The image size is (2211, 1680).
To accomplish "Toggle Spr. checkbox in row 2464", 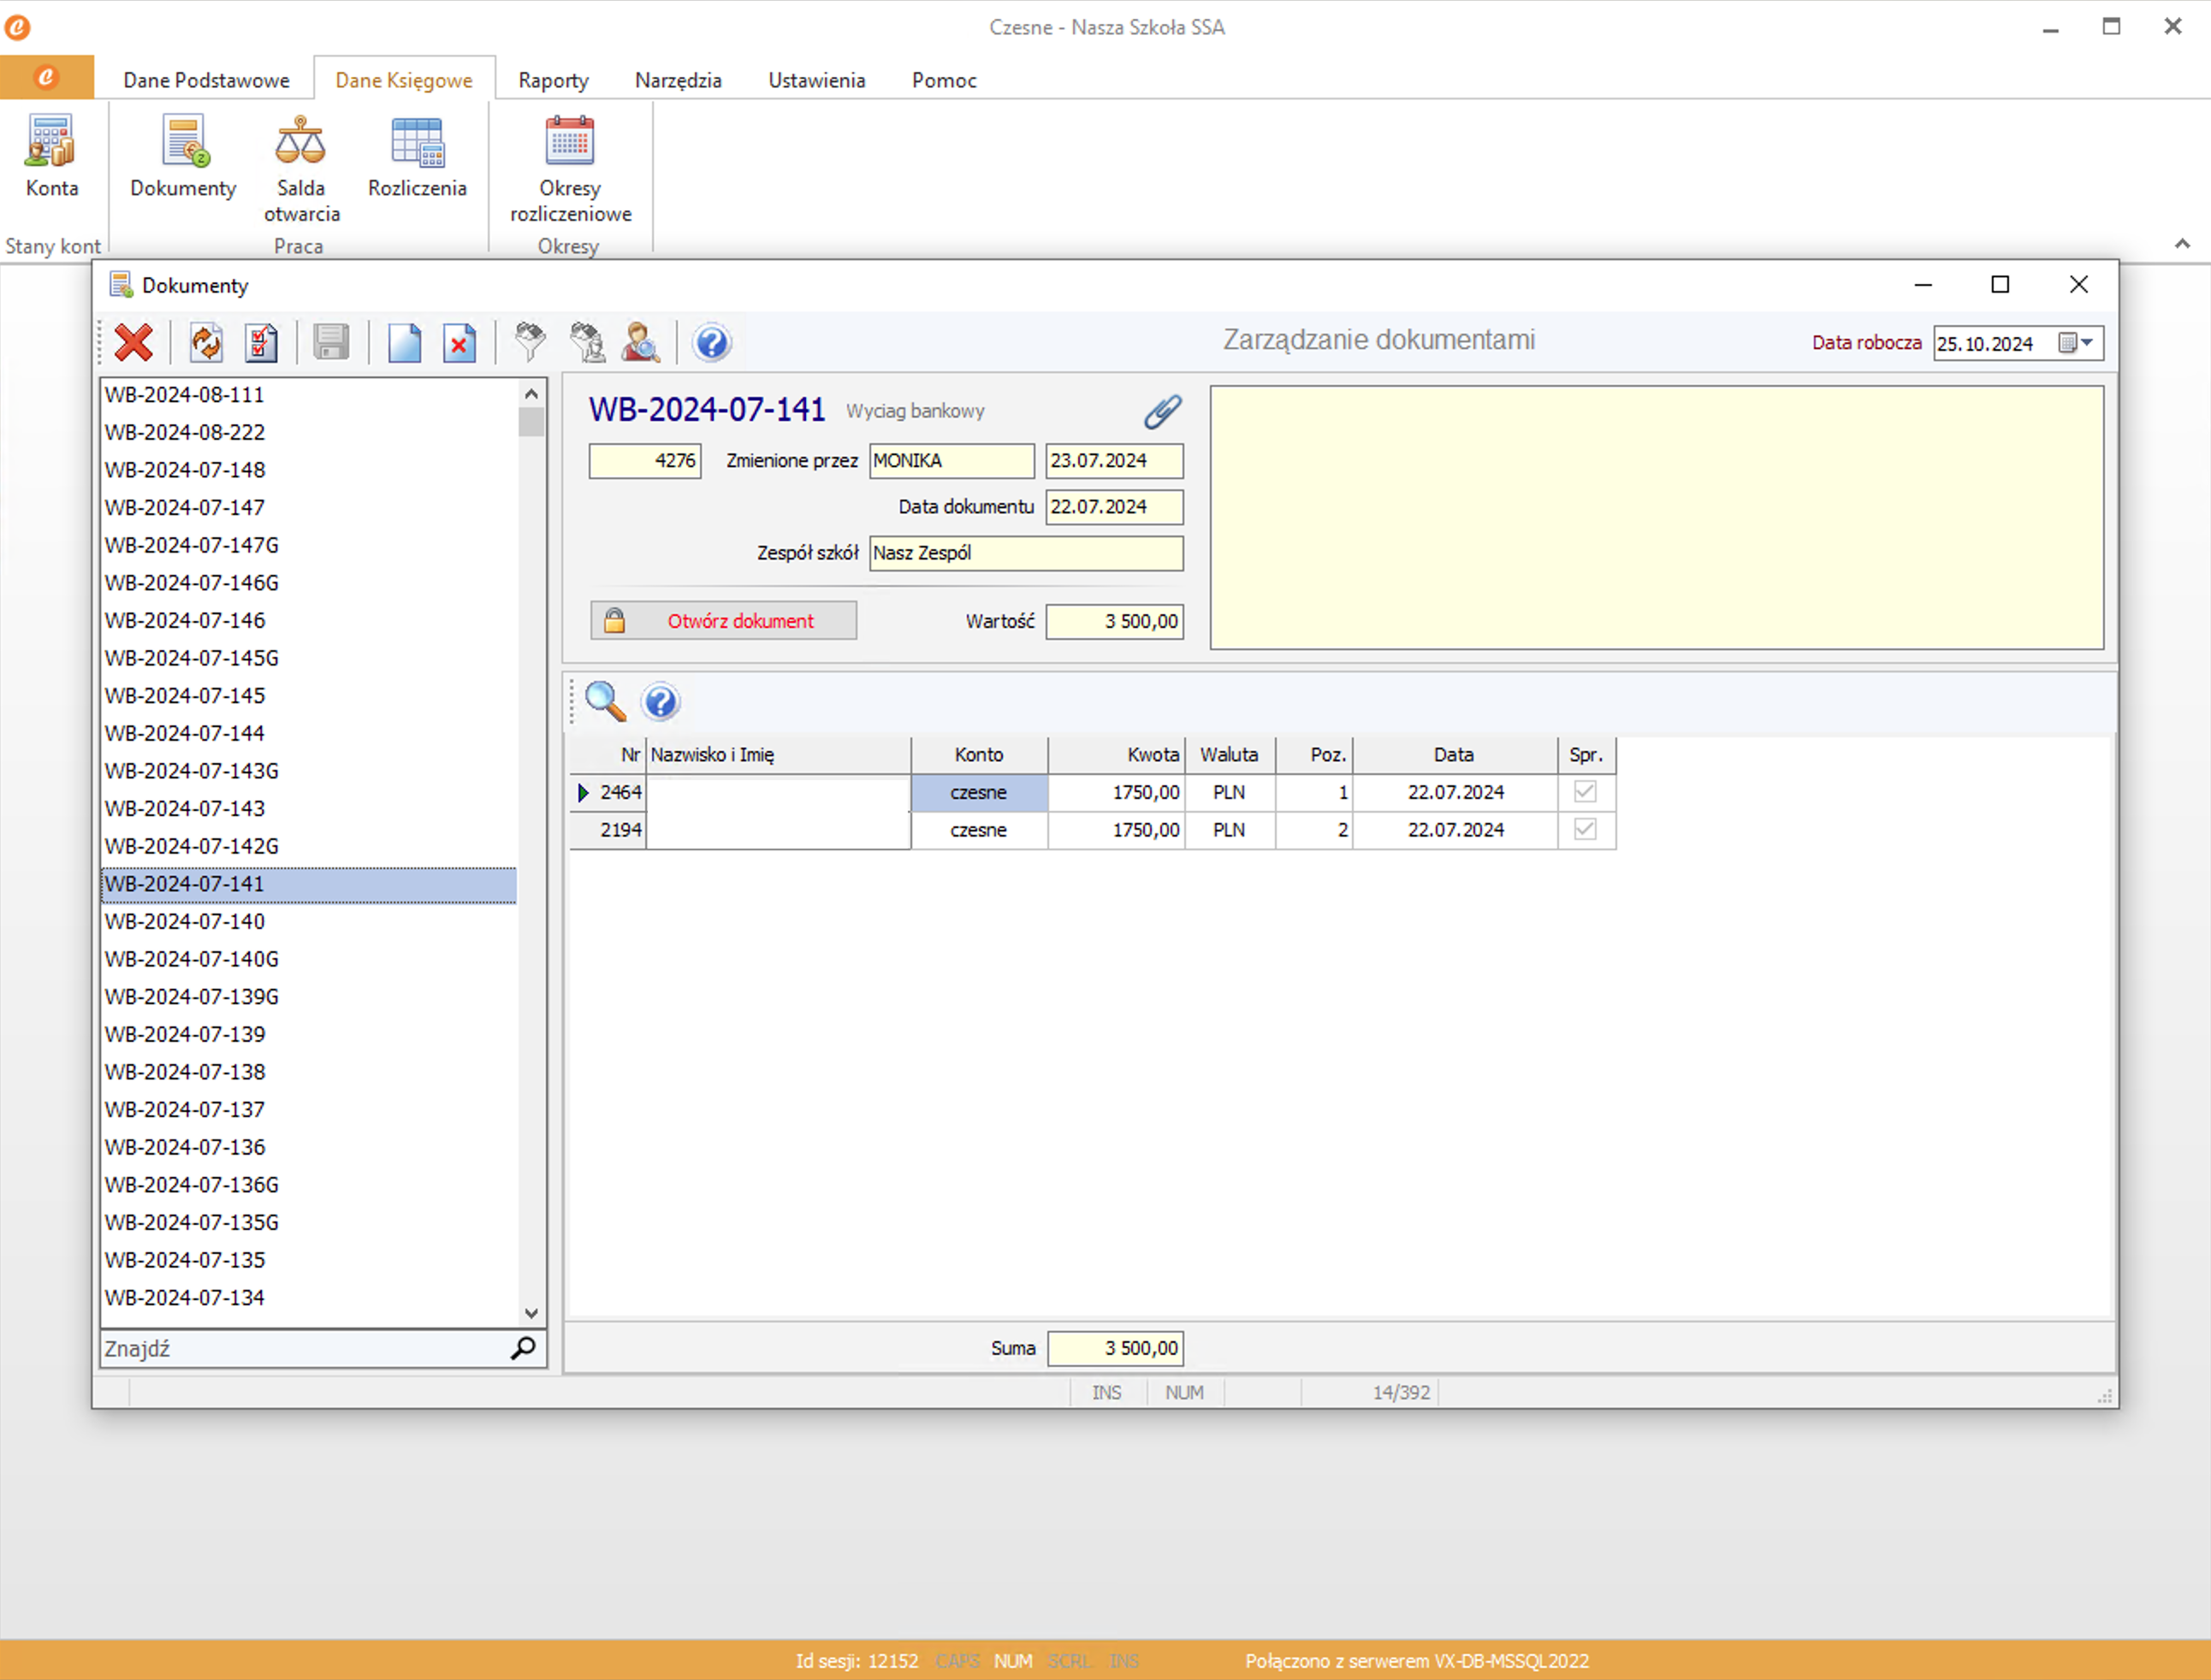I will click(x=1584, y=792).
